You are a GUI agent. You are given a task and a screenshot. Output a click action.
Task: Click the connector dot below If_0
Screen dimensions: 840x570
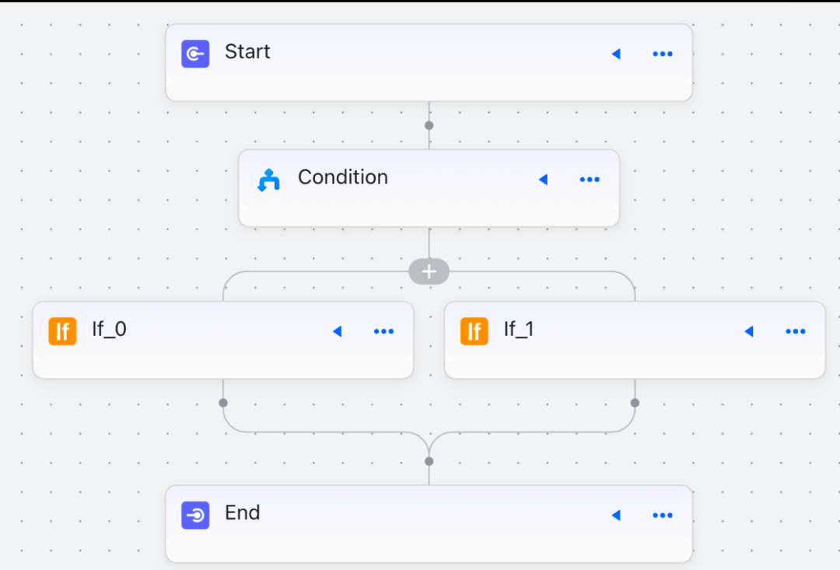[x=223, y=403]
